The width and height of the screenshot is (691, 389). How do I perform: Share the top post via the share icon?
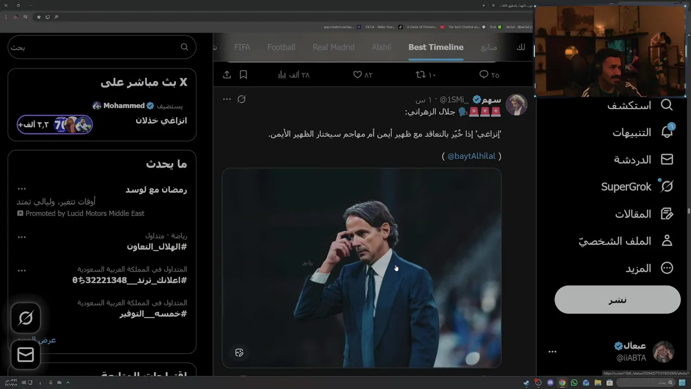click(227, 75)
